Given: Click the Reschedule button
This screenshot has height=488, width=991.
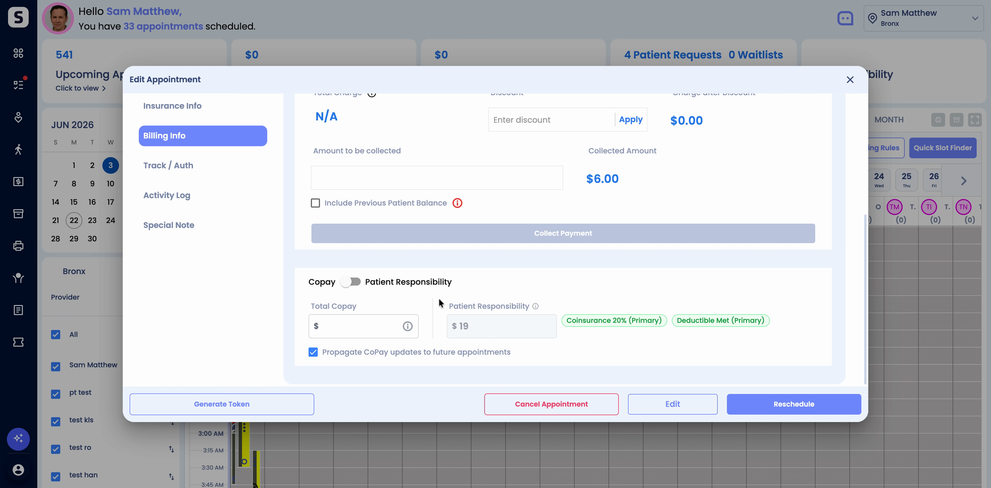Looking at the screenshot, I should [794, 404].
